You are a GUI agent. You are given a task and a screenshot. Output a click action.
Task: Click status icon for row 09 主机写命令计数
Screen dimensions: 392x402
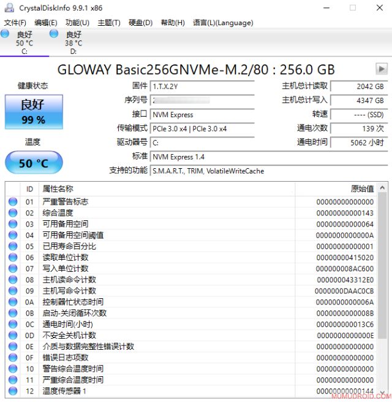(x=13, y=291)
